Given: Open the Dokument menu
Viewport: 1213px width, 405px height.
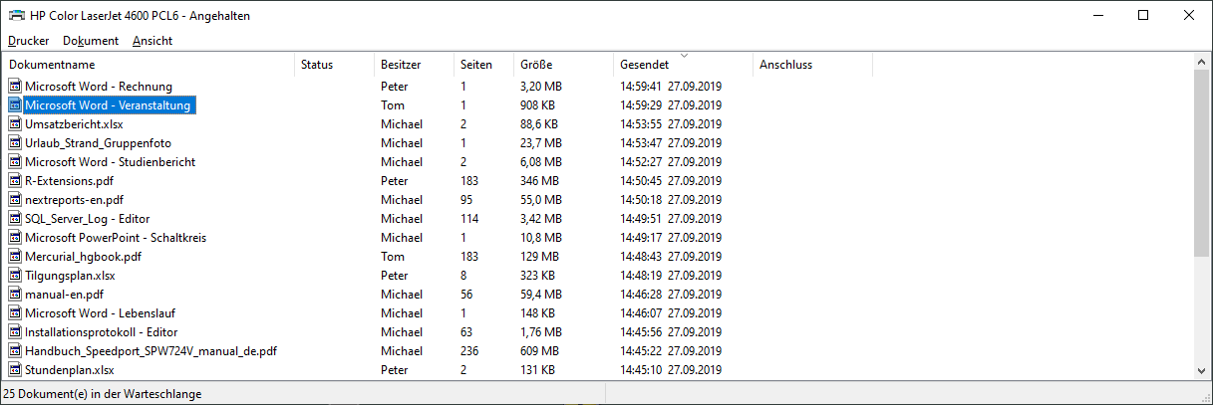Looking at the screenshot, I should pos(91,41).
